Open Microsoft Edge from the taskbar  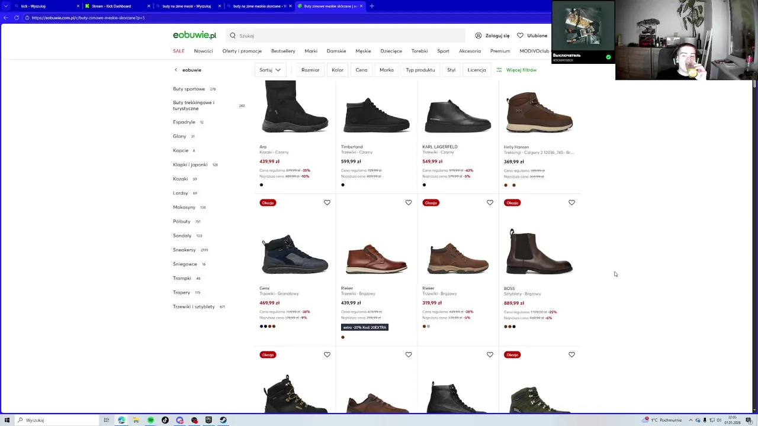click(x=121, y=420)
